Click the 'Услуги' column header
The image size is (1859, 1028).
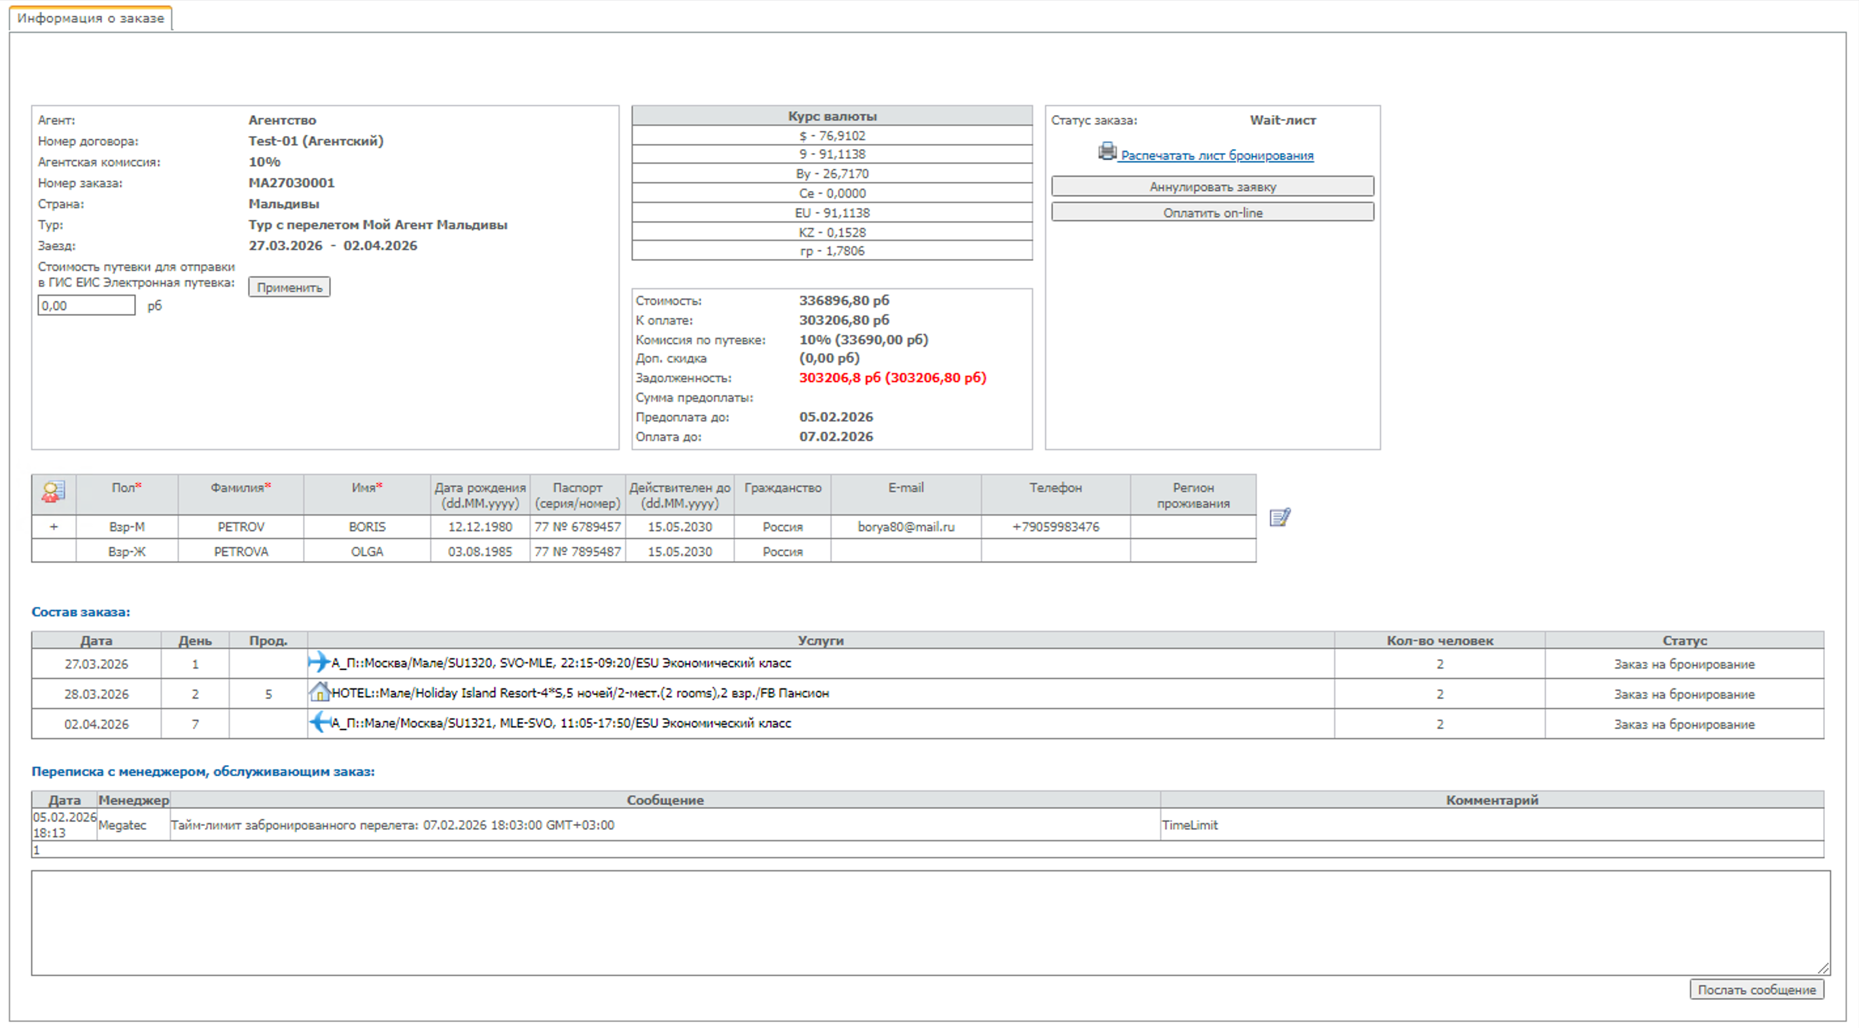point(820,641)
